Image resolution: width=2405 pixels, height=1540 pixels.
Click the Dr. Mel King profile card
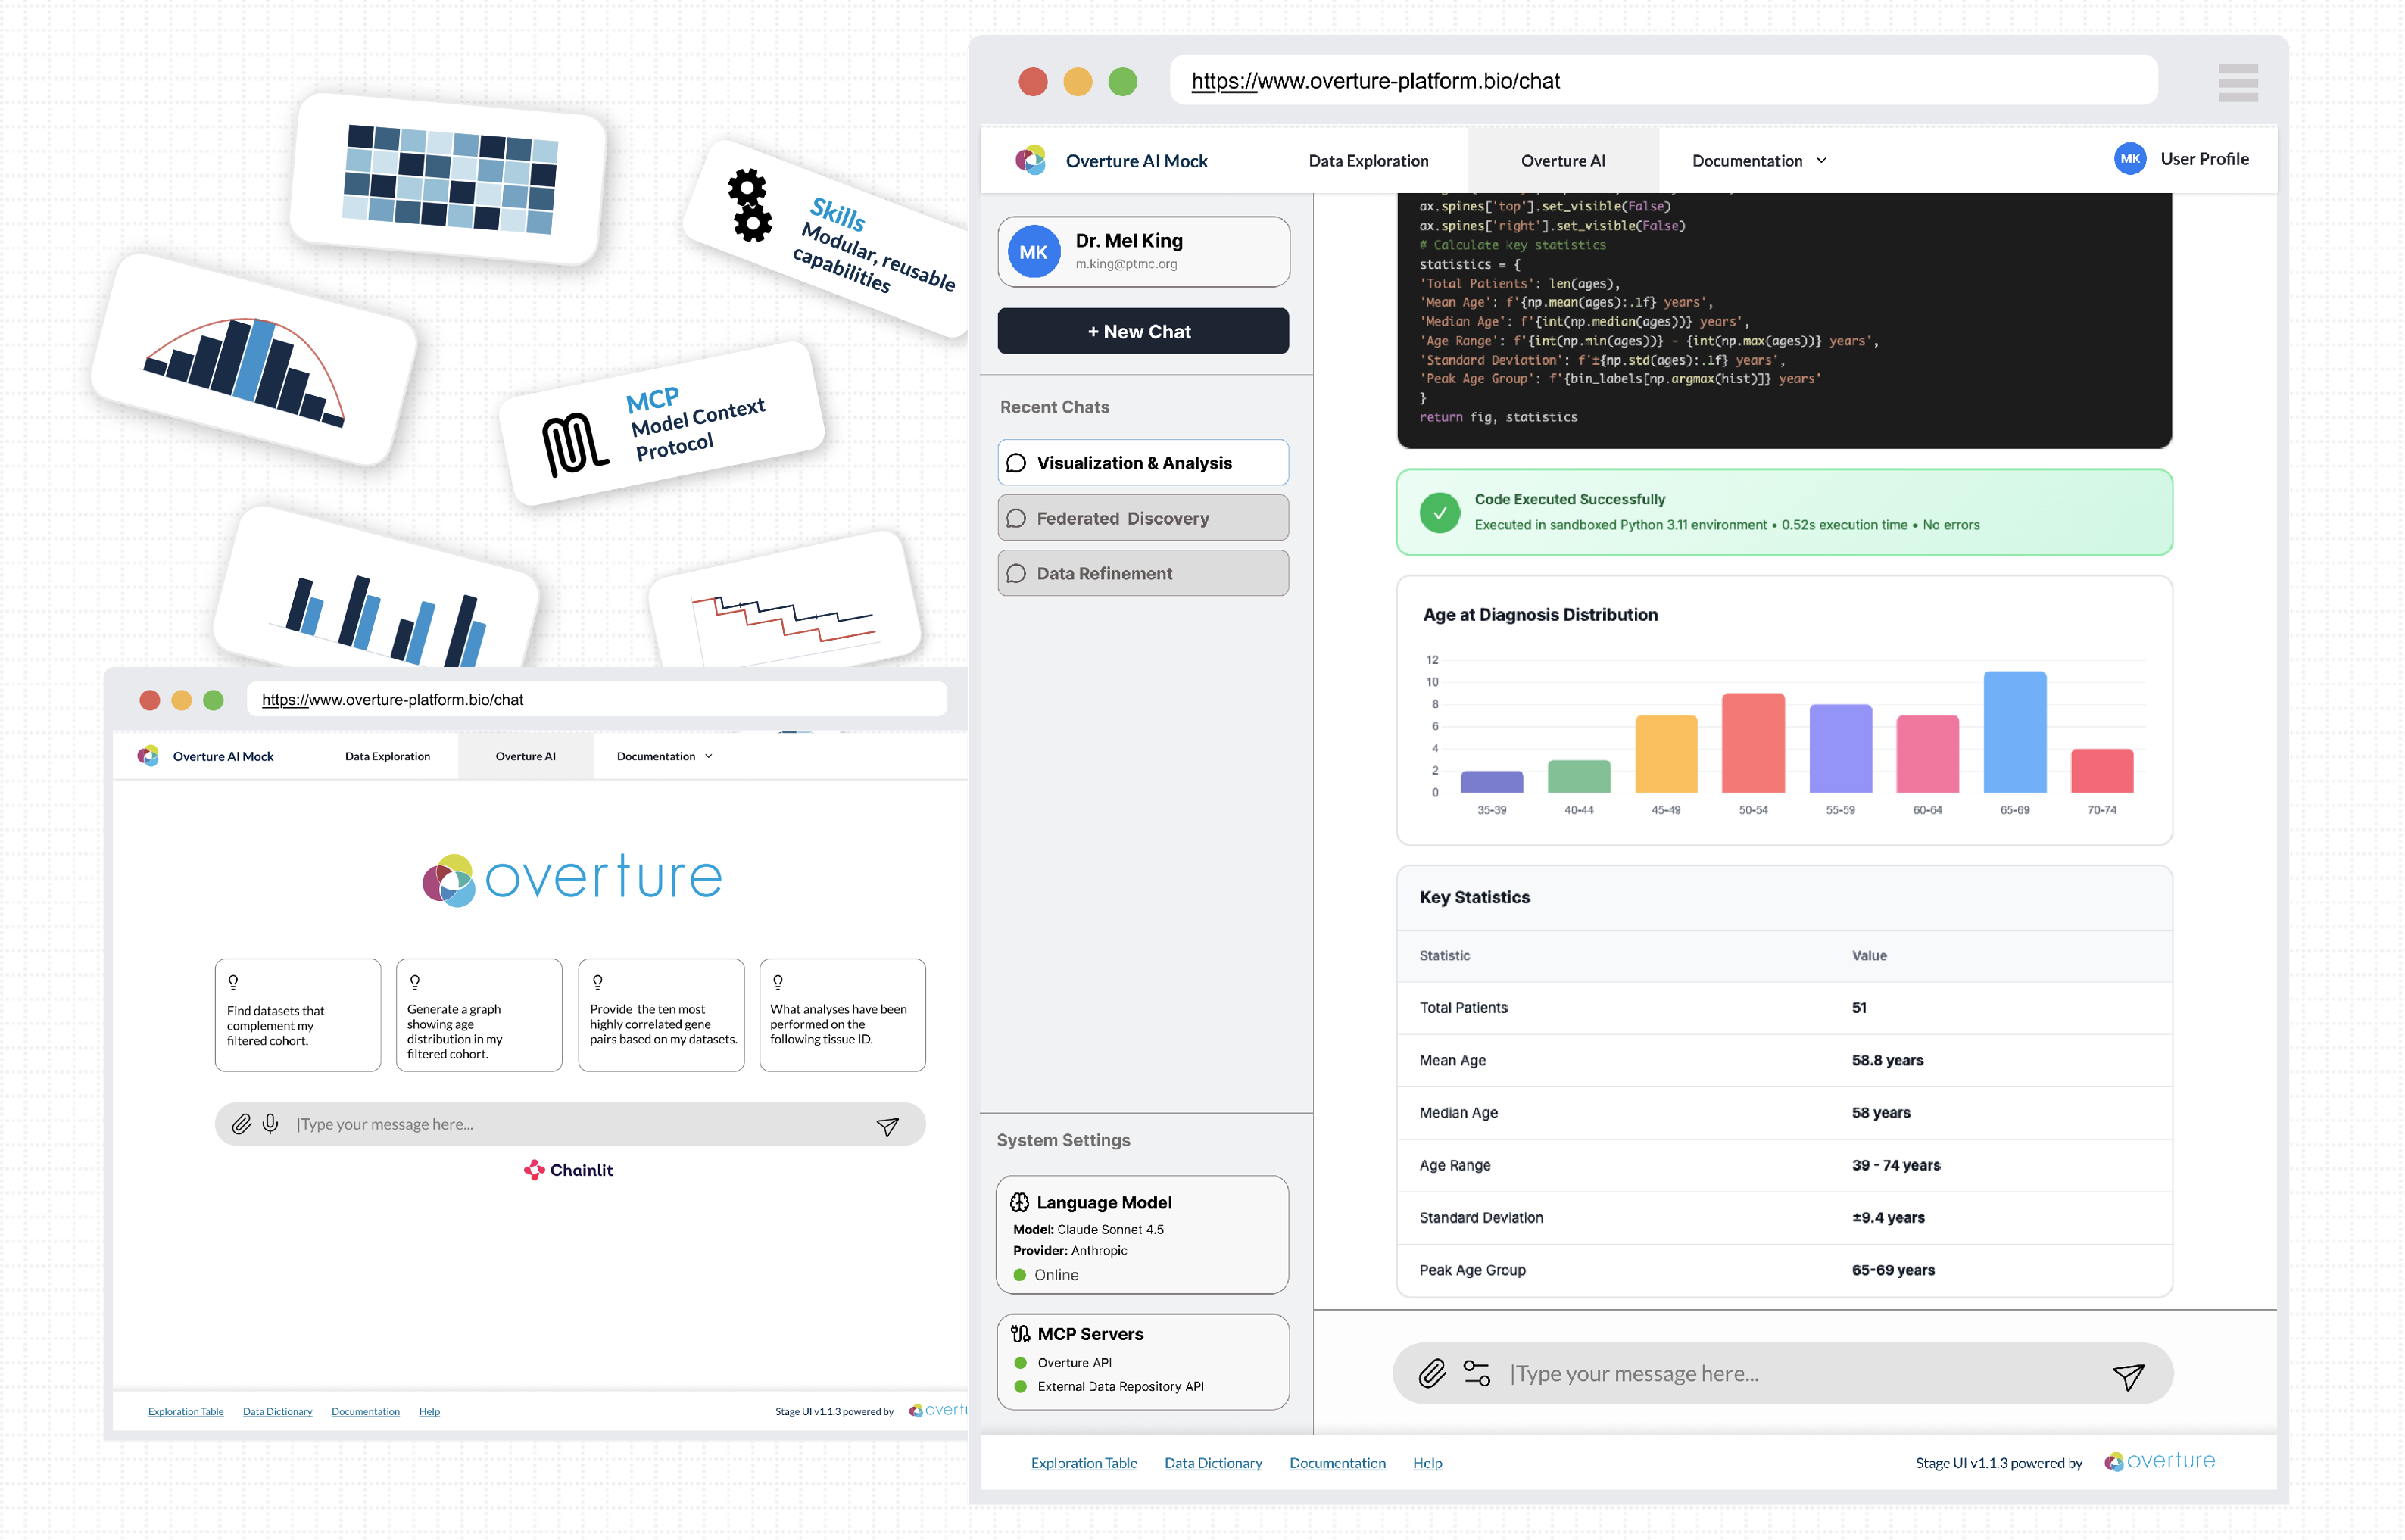tap(1143, 252)
